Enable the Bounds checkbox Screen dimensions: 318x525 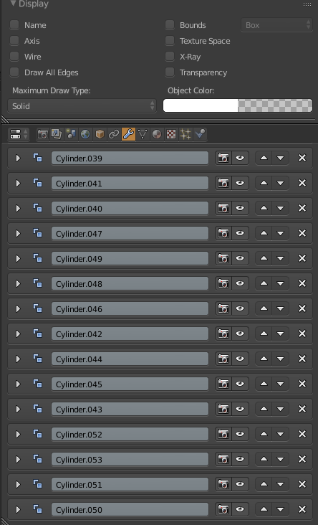coord(170,25)
